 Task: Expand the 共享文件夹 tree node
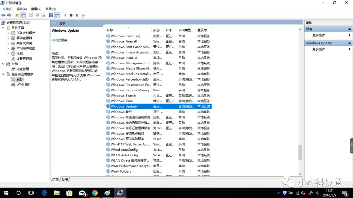tap(8, 43)
